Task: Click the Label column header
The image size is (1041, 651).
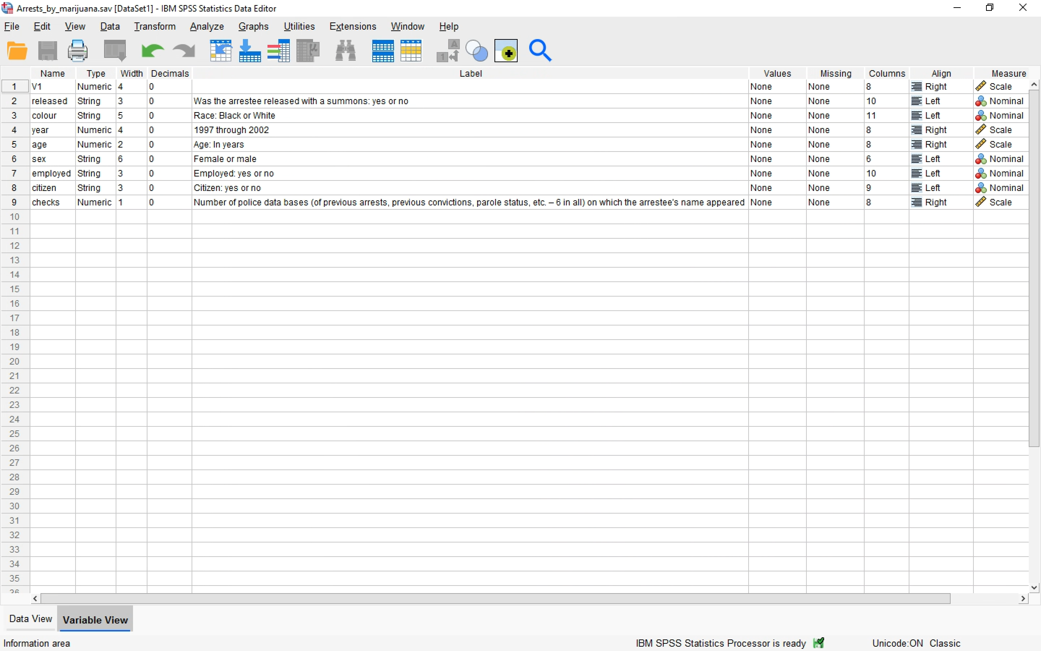Action: click(470, 74)
